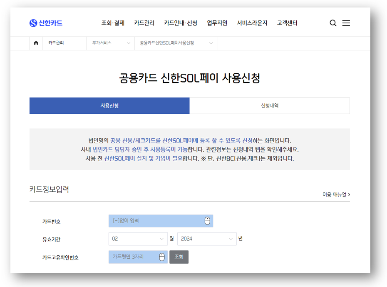387x287 pixels.
Task: Open the 서비스라운지 menu
Action: pos(252,23)
